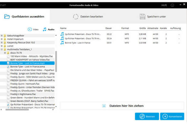Image resolution: width=187 pixels, height=125 pixels.
Task: Collapse the multimedia Testdaten_1 folder
Action: click(x=2, y=49)
